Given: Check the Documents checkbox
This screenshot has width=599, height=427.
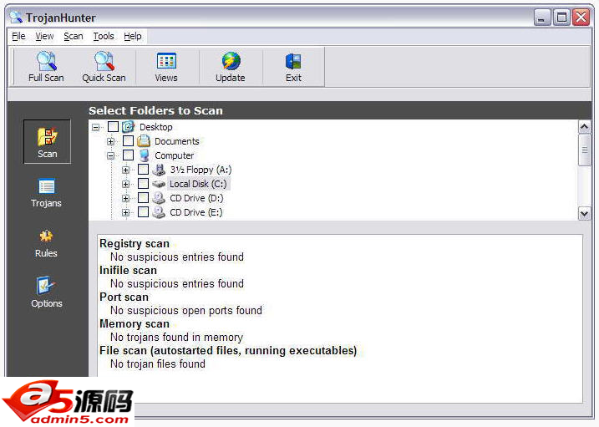Looking at the screenshot, I should point(128,141).
